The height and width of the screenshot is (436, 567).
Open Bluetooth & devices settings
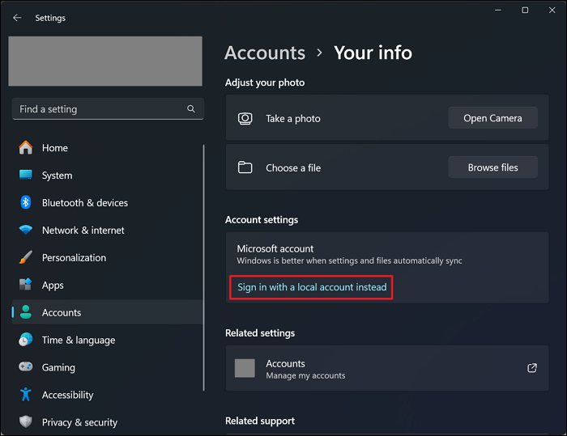coord(84,203)
